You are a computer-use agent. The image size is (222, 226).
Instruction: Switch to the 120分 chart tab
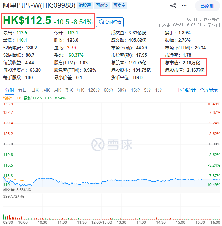point(94,90)
